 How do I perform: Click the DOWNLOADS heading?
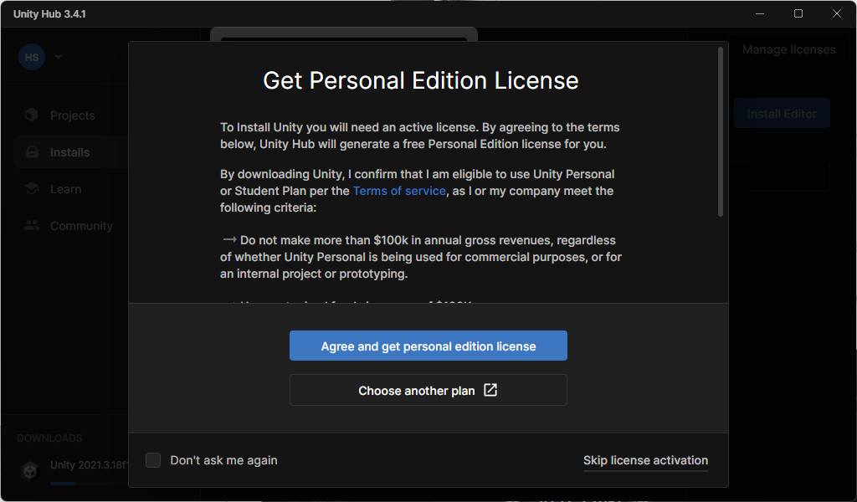tap(49, 438)
